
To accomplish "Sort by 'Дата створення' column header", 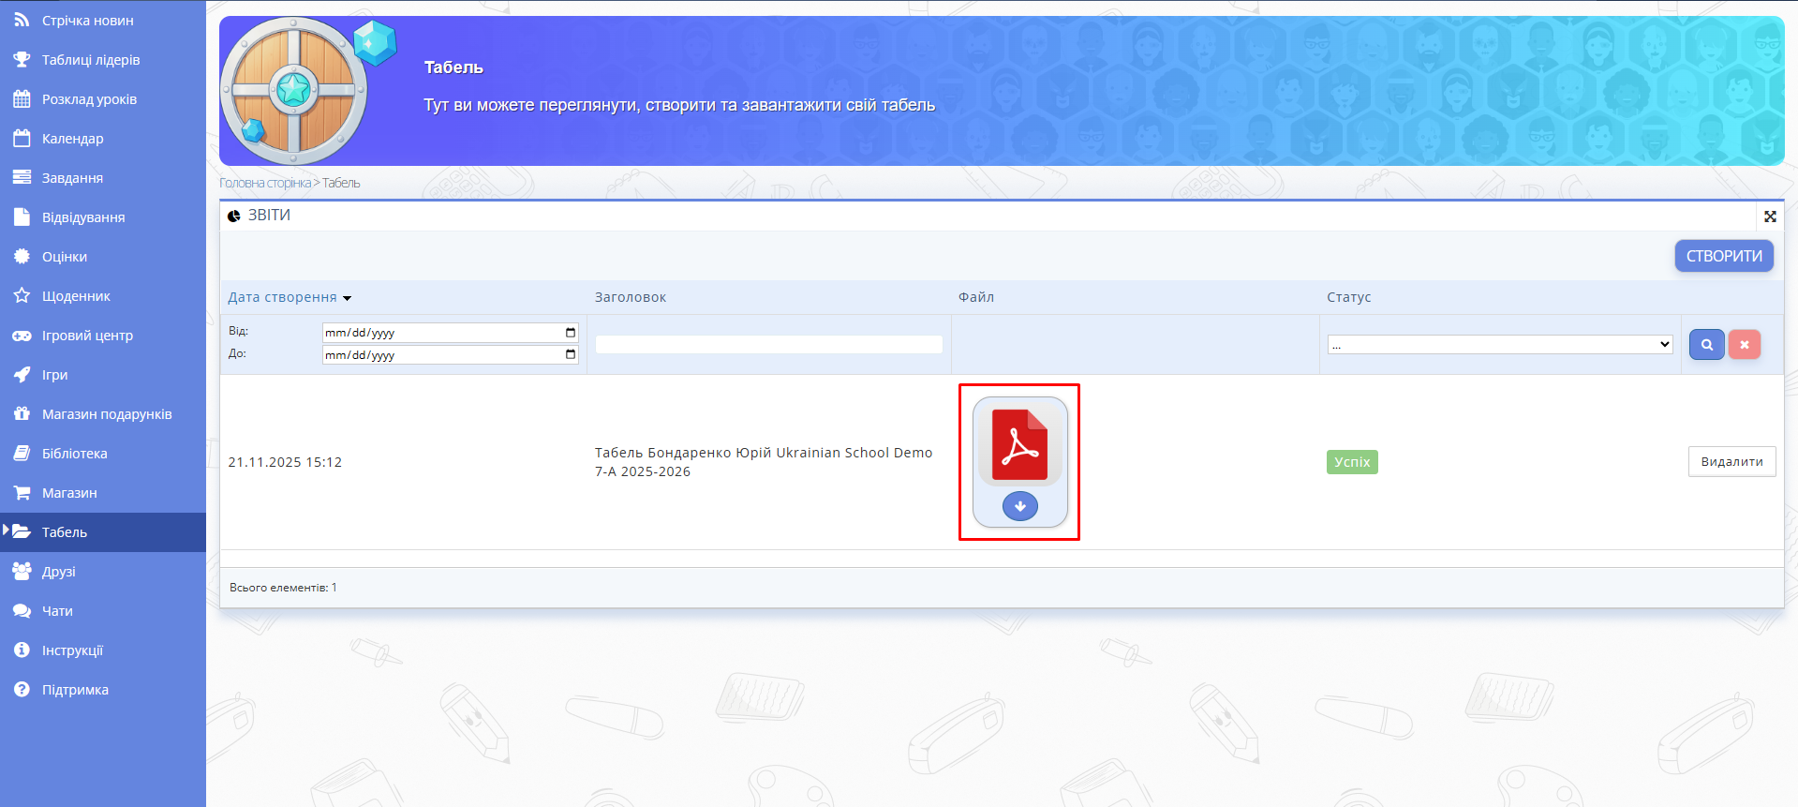I will pos(282,297).
